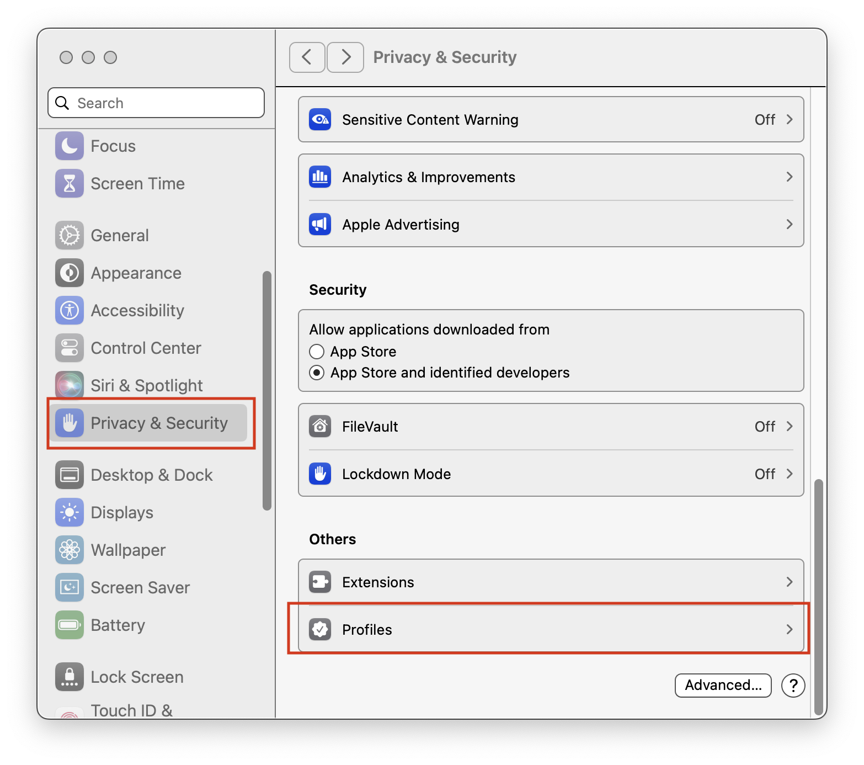Expand Sensitive Content Warning chevron

click(790, 119)
